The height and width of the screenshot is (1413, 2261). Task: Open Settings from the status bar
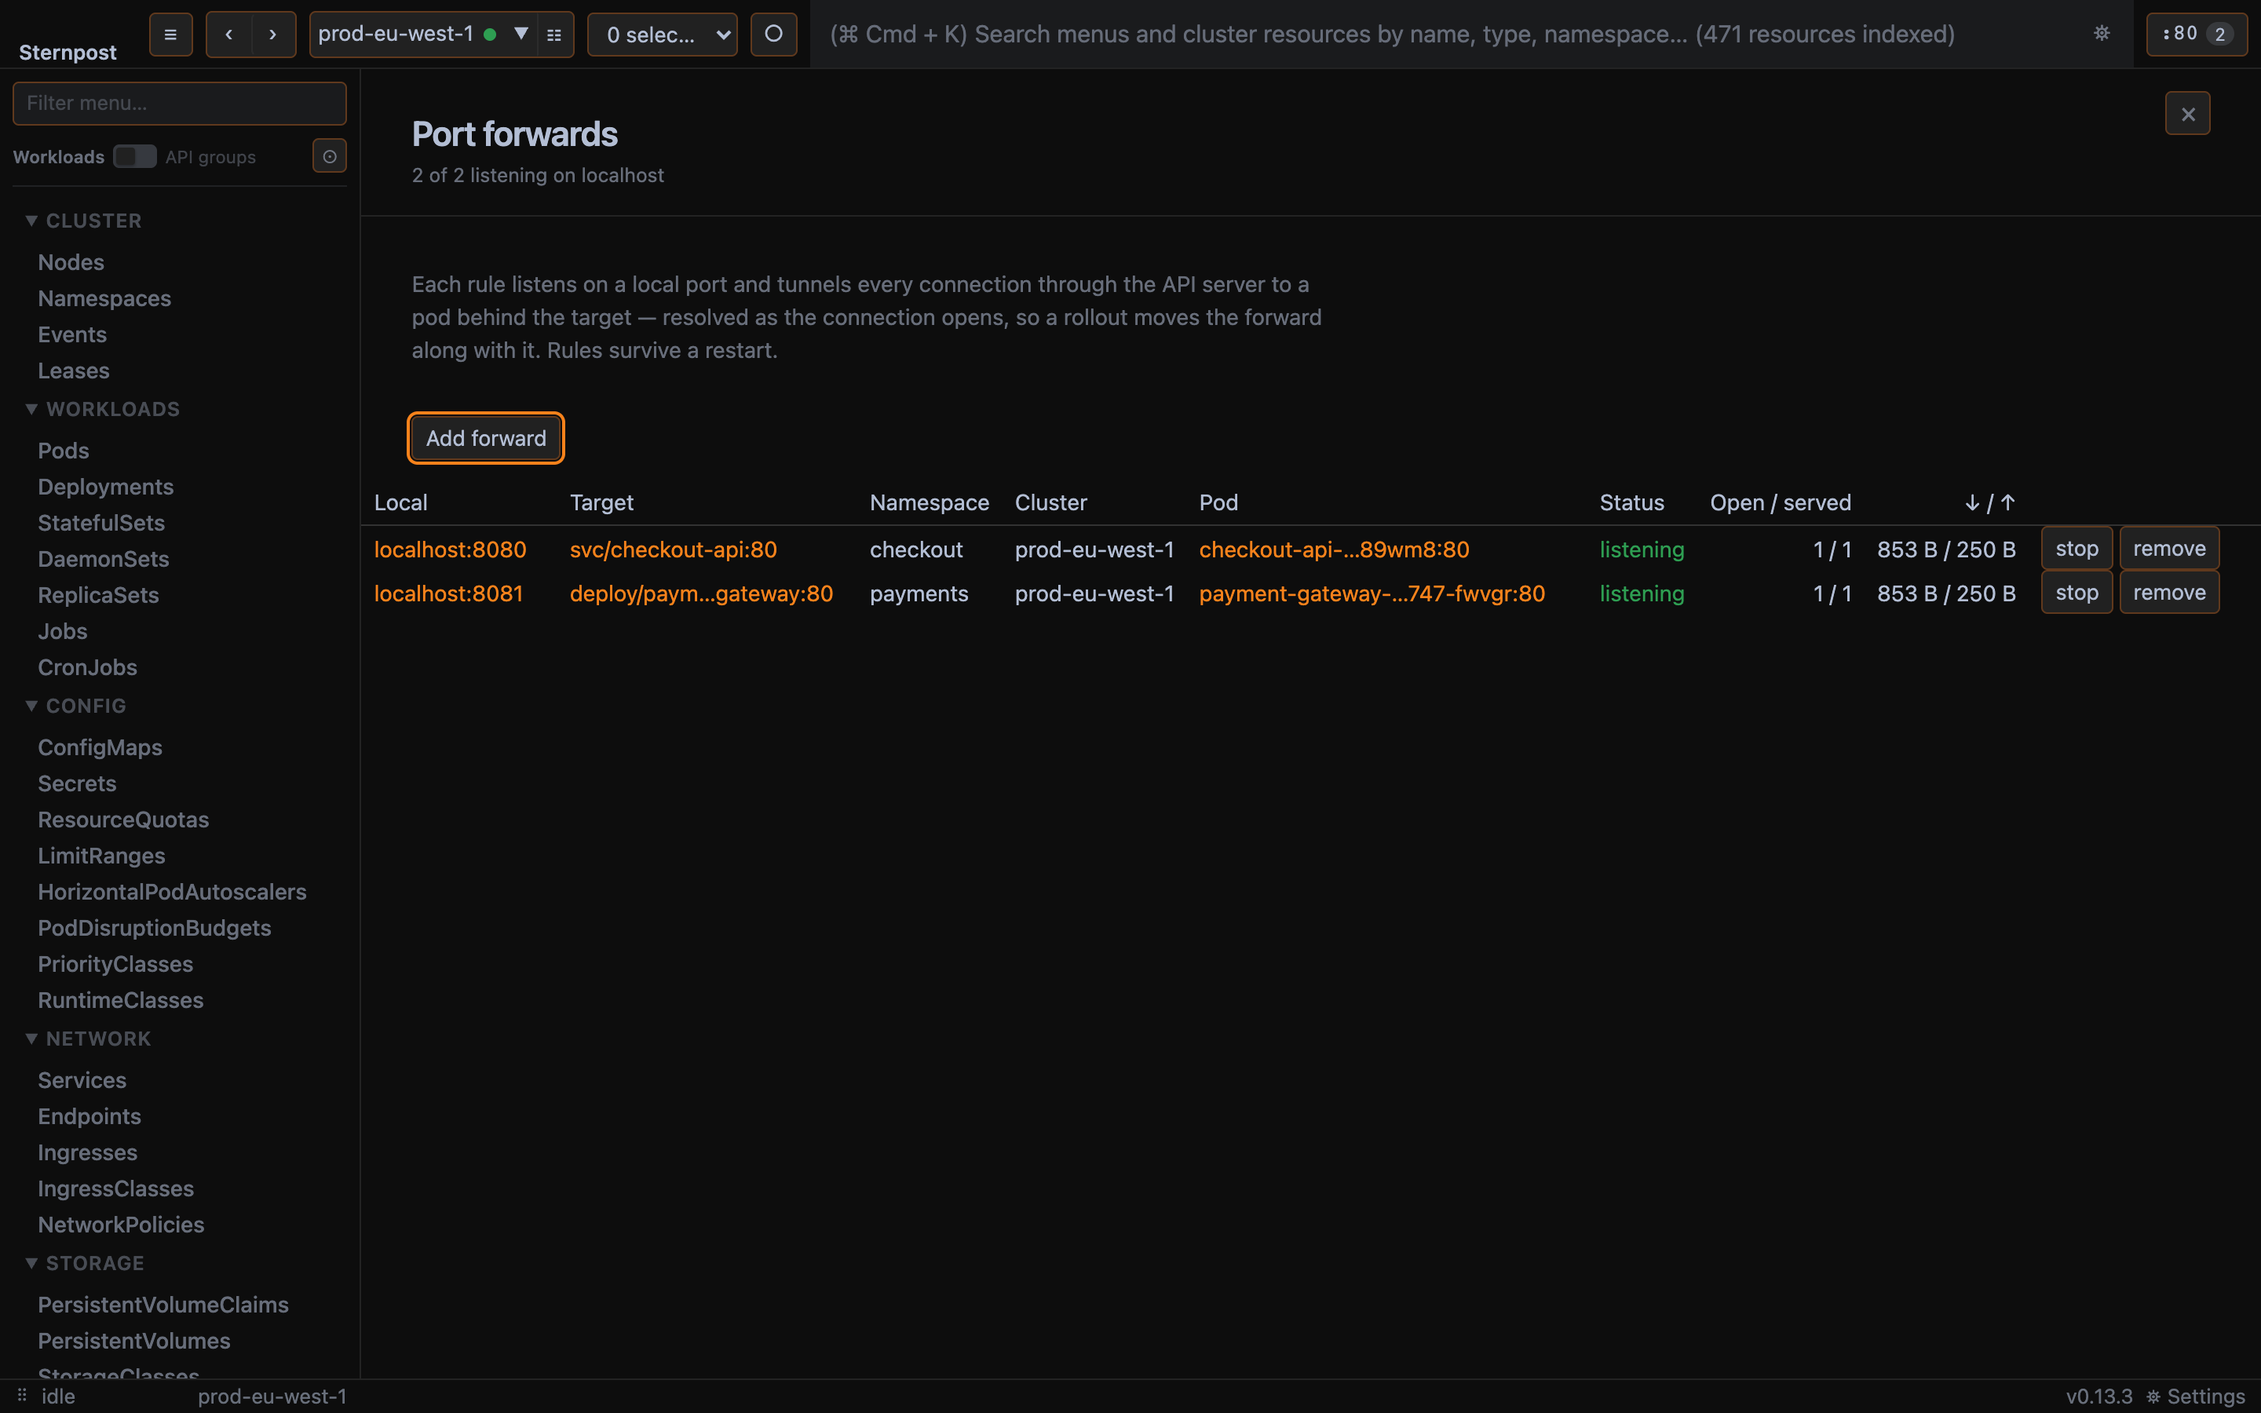point(2196,1397)
